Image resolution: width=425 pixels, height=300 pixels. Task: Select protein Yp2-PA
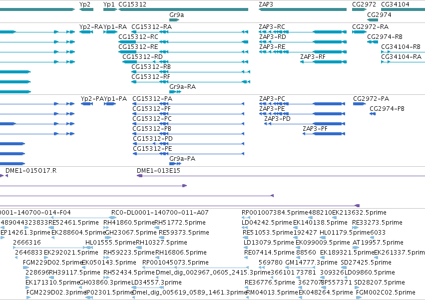coord(87,104)
